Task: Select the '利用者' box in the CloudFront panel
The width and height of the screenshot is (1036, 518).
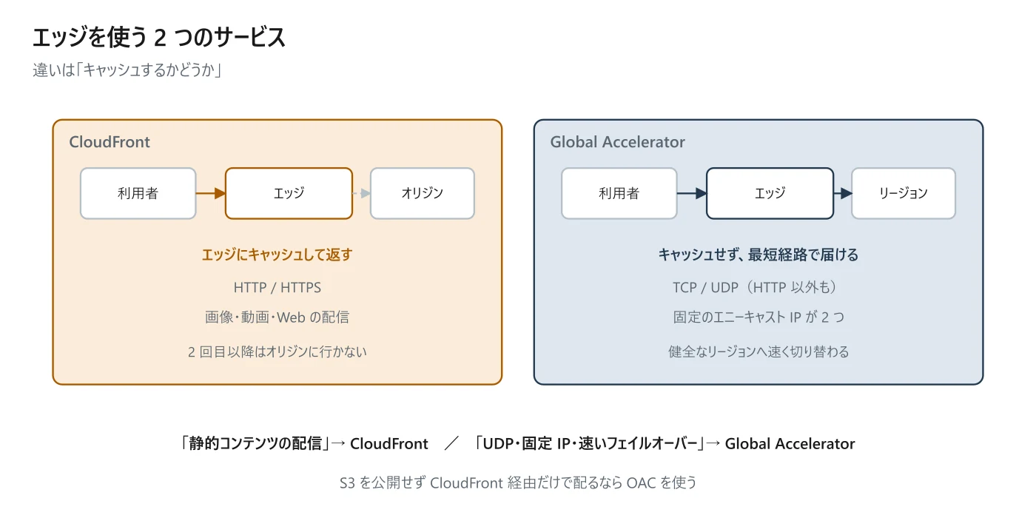Action: coord(138,193)
